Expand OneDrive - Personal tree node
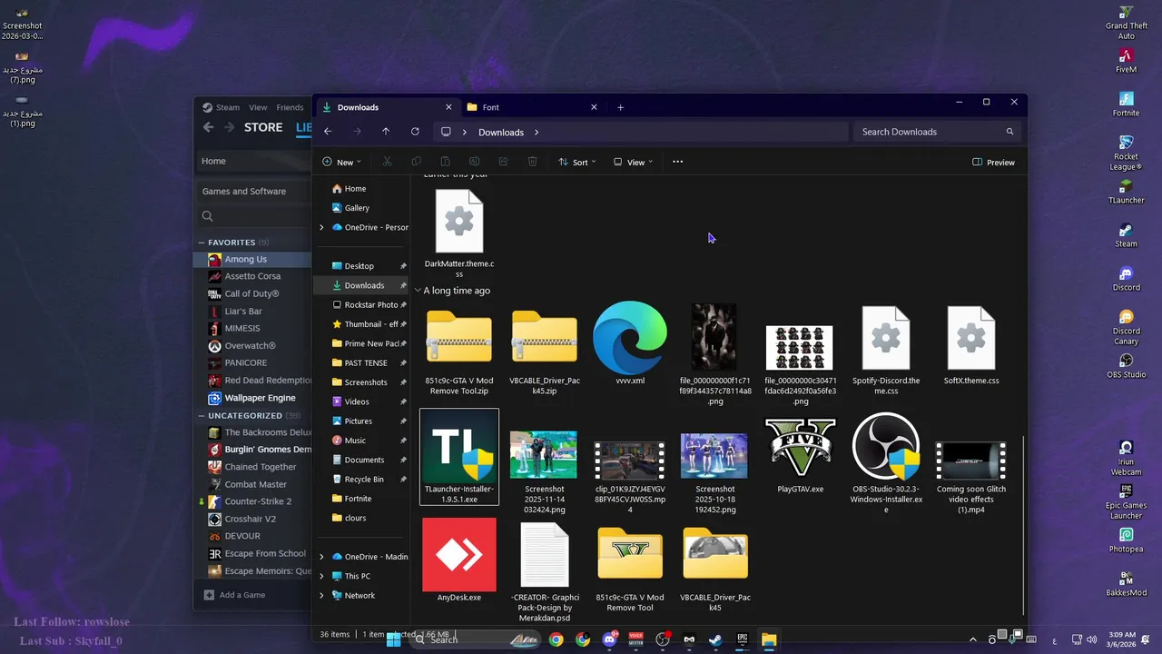The height and width of the screenshot is (654, 1162). 321,227
